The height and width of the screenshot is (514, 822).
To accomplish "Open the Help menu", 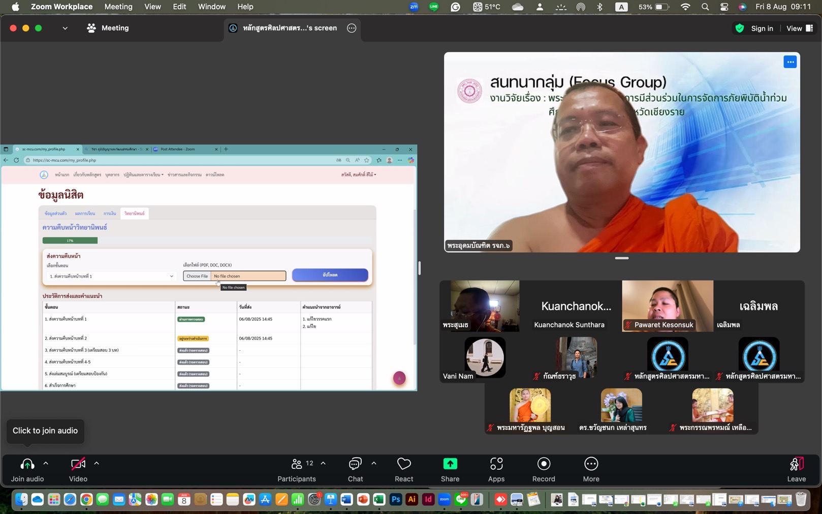I will coord(245,7).
